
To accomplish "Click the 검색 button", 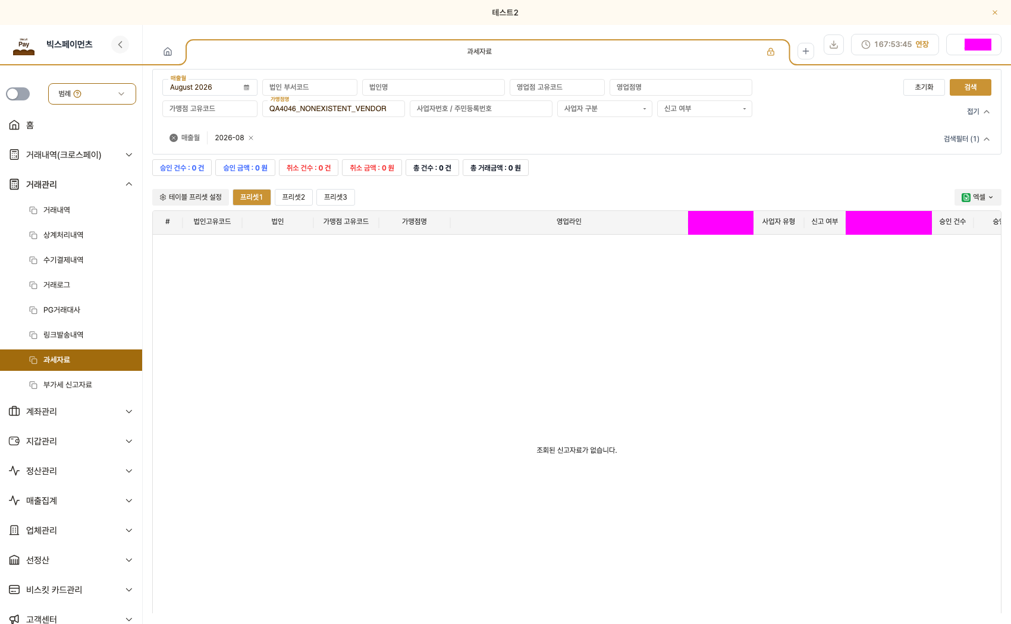I will pos(971,87).
